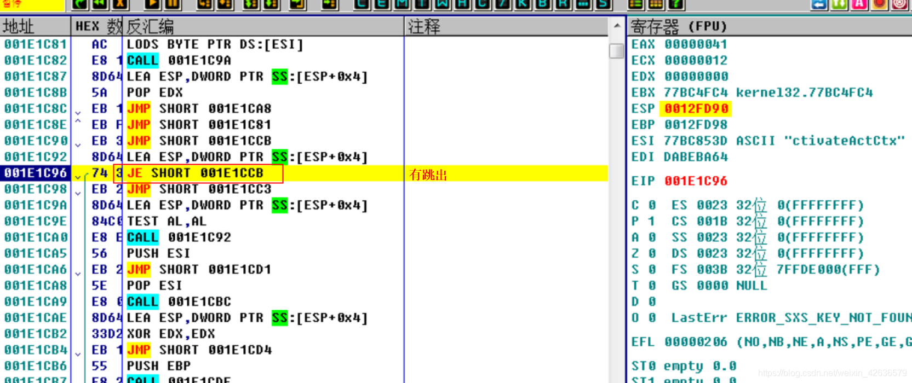This screenshot has height=383, width=912.
Task: Open the Windows list with the W icon
Action: (442, 4)
